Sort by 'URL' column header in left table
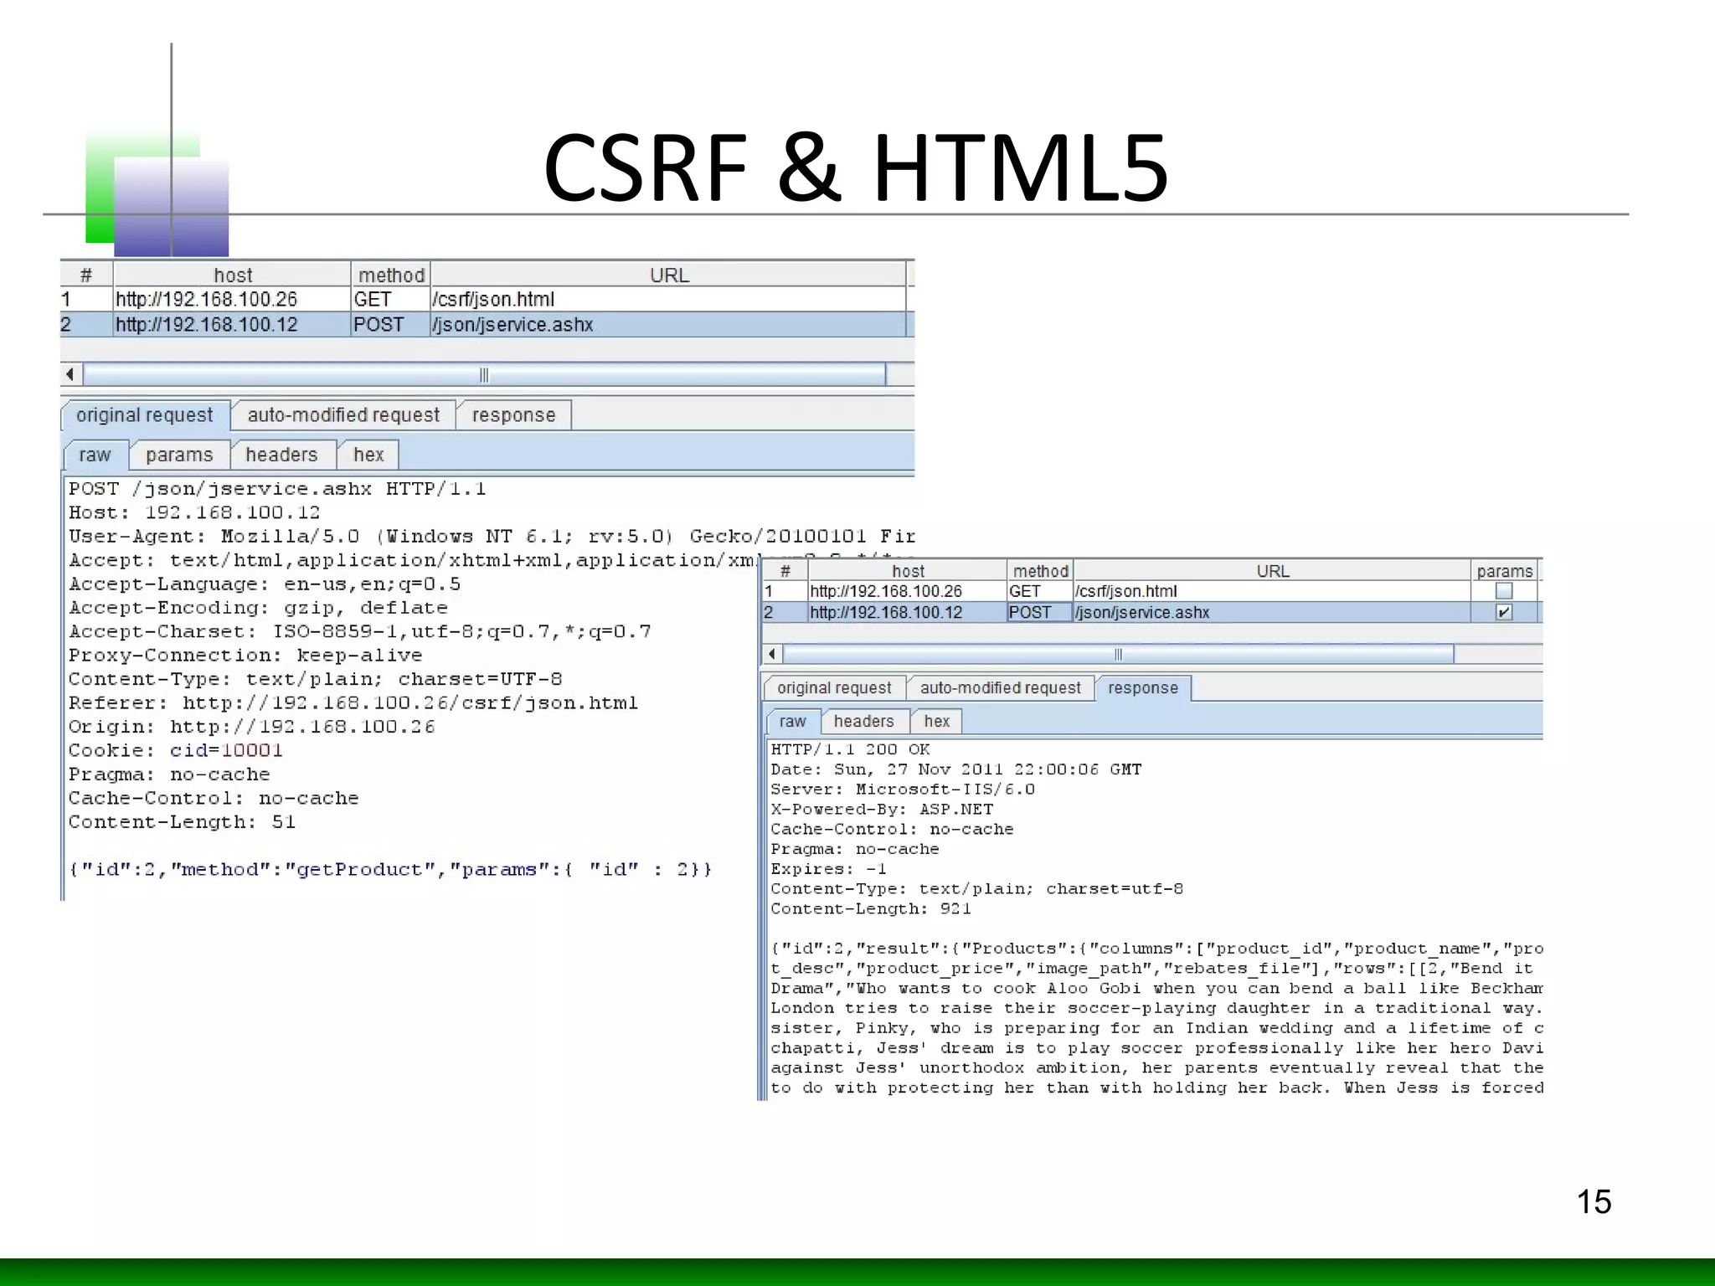The height and width of the screenshot is (1286, 1715). click(669, 275)
